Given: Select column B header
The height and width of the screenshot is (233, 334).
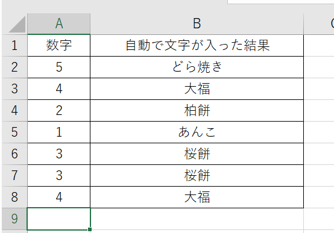Looking at the screenshot, I should pos(197,23).
